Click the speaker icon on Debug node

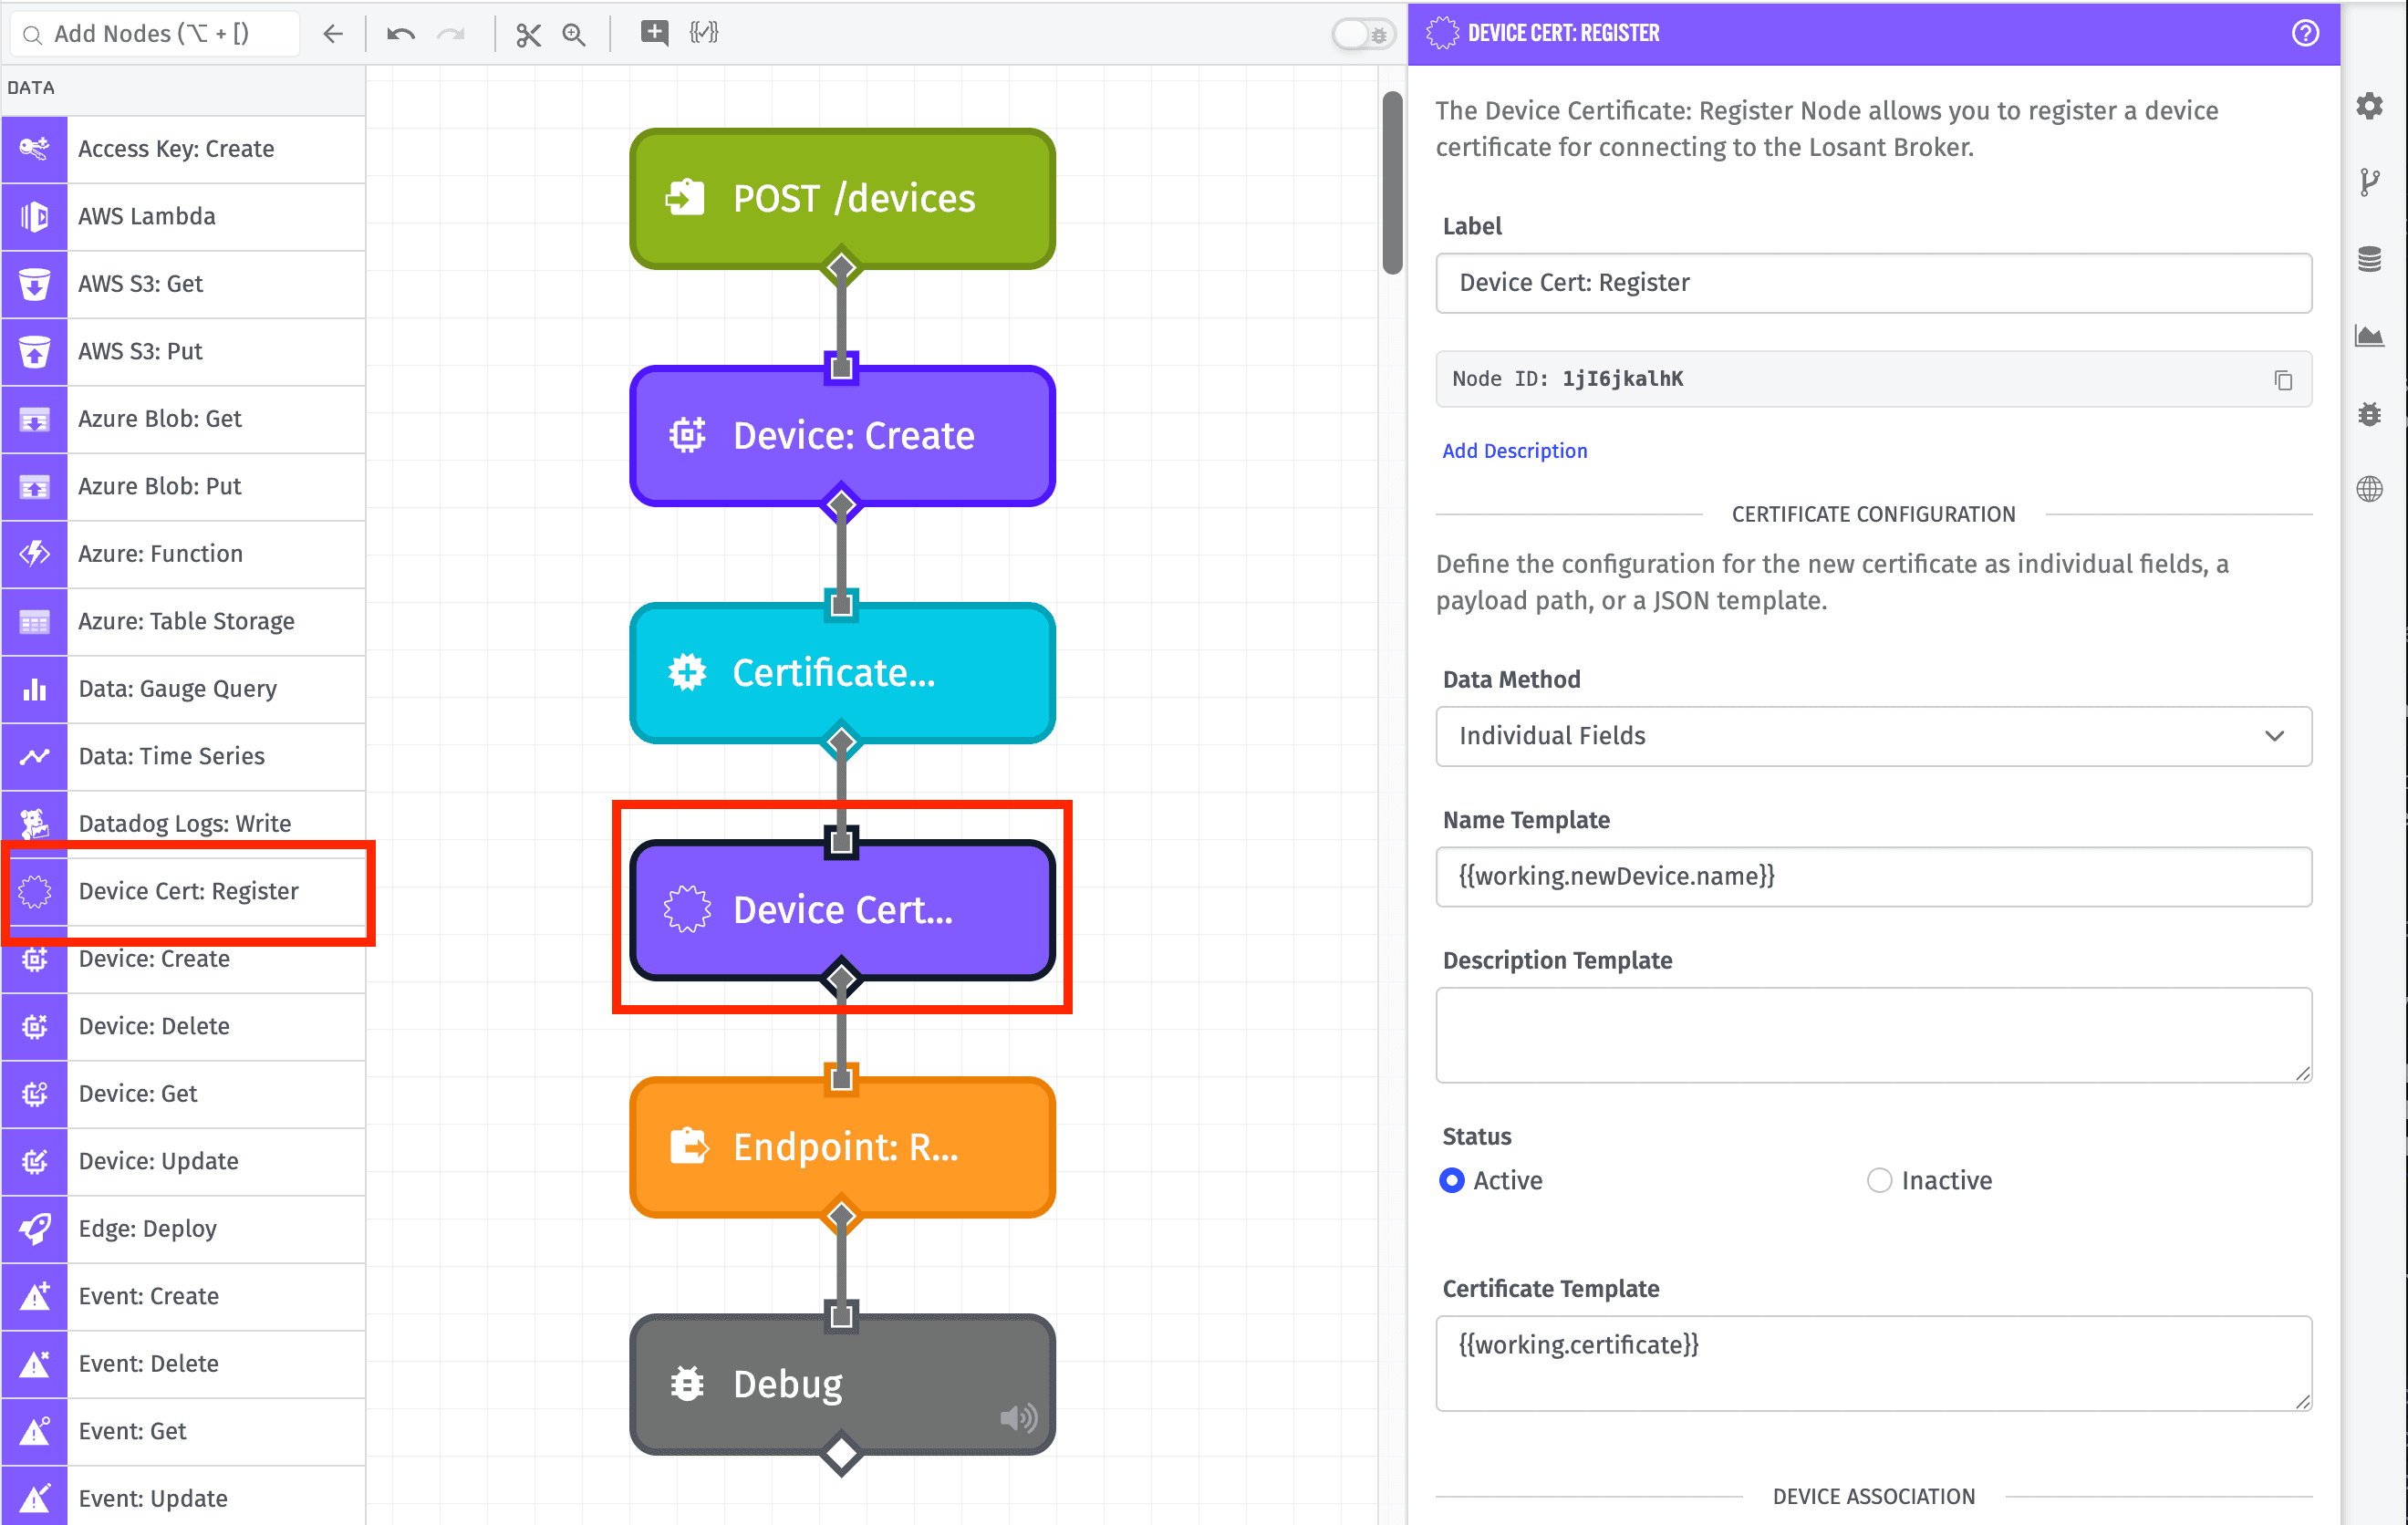pyautogui.click(x=1018, y=1417)
